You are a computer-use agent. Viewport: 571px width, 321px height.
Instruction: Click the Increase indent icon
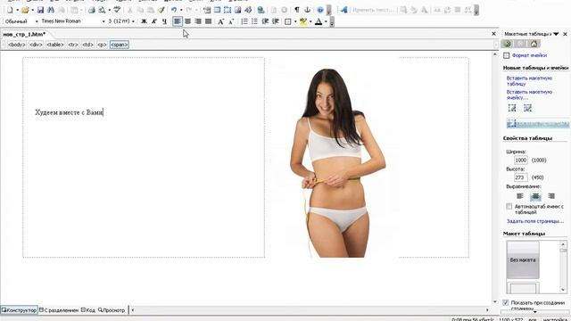276,21
